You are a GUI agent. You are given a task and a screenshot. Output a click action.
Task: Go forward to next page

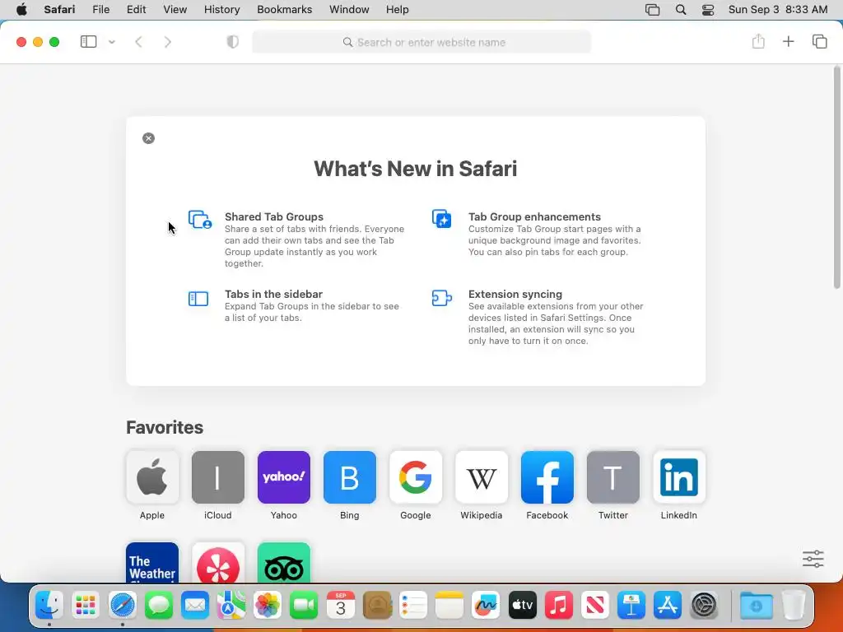pos(168,42)
